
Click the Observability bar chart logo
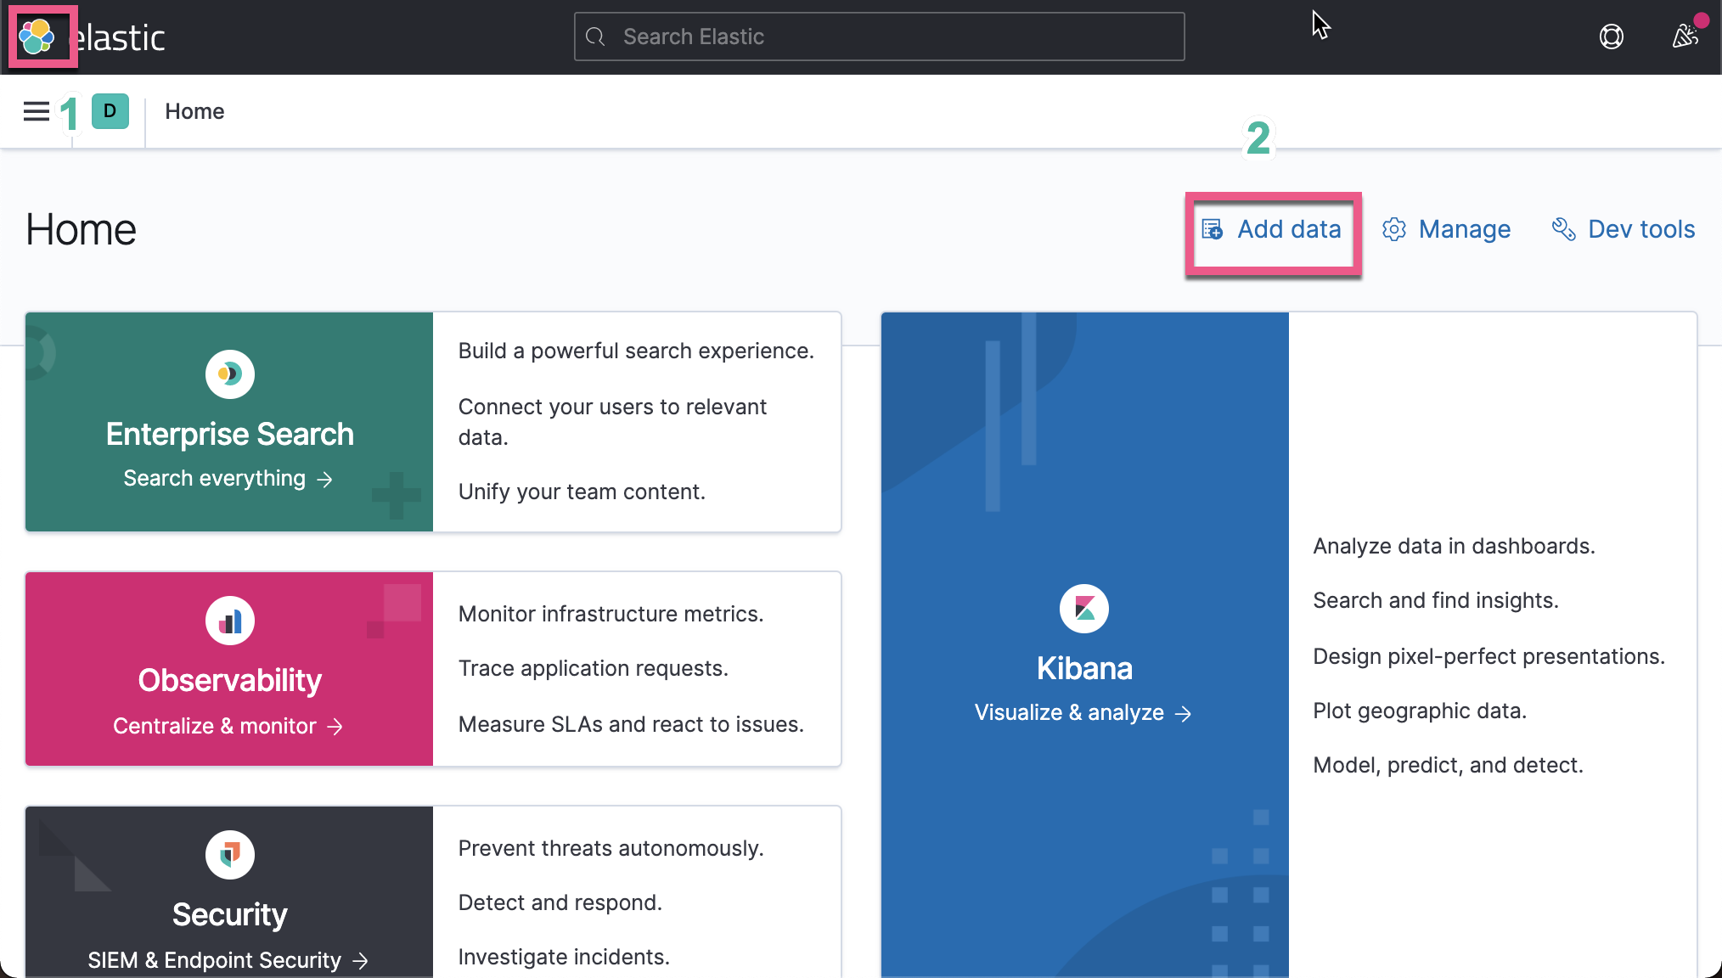pos(229,621)
